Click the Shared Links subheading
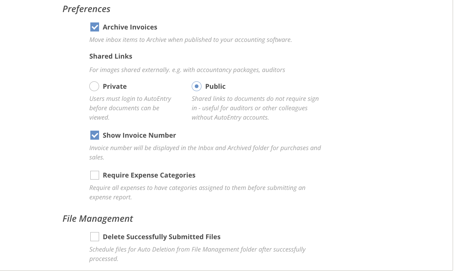This screenshot has width=454, height=274. click(111, 56)
